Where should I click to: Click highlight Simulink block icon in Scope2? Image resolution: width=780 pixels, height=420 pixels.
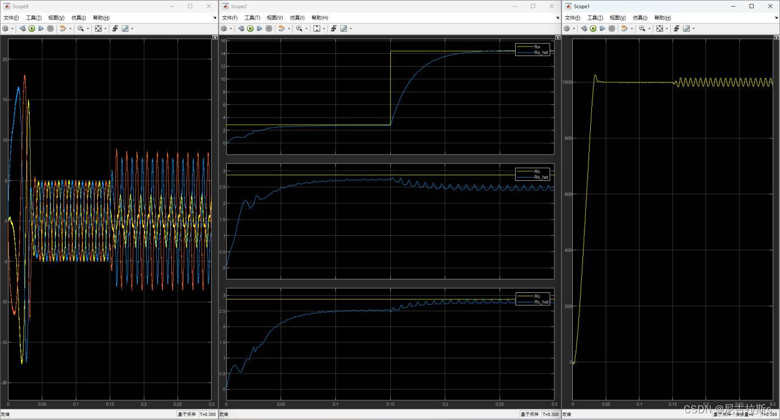coord(281,29)
